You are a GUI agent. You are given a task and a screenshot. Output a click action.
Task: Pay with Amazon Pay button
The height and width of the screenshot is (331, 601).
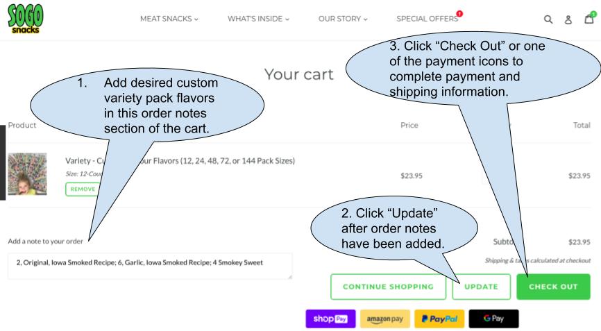coord(387,319)
